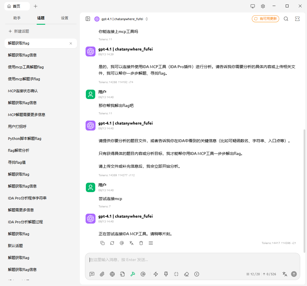Translate the last assistant message
Image resolution: width=307 pixels, height=286 pixels.
click(x=131, y=243)
